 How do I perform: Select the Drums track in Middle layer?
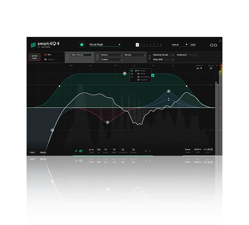coord(111,55)
